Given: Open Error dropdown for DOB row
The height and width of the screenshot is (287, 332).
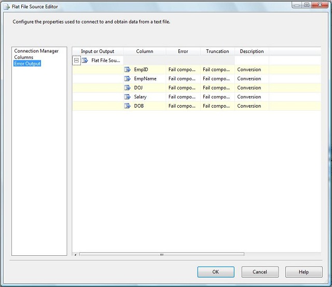Looking at the screenshot, I should [x=183, y=106].
